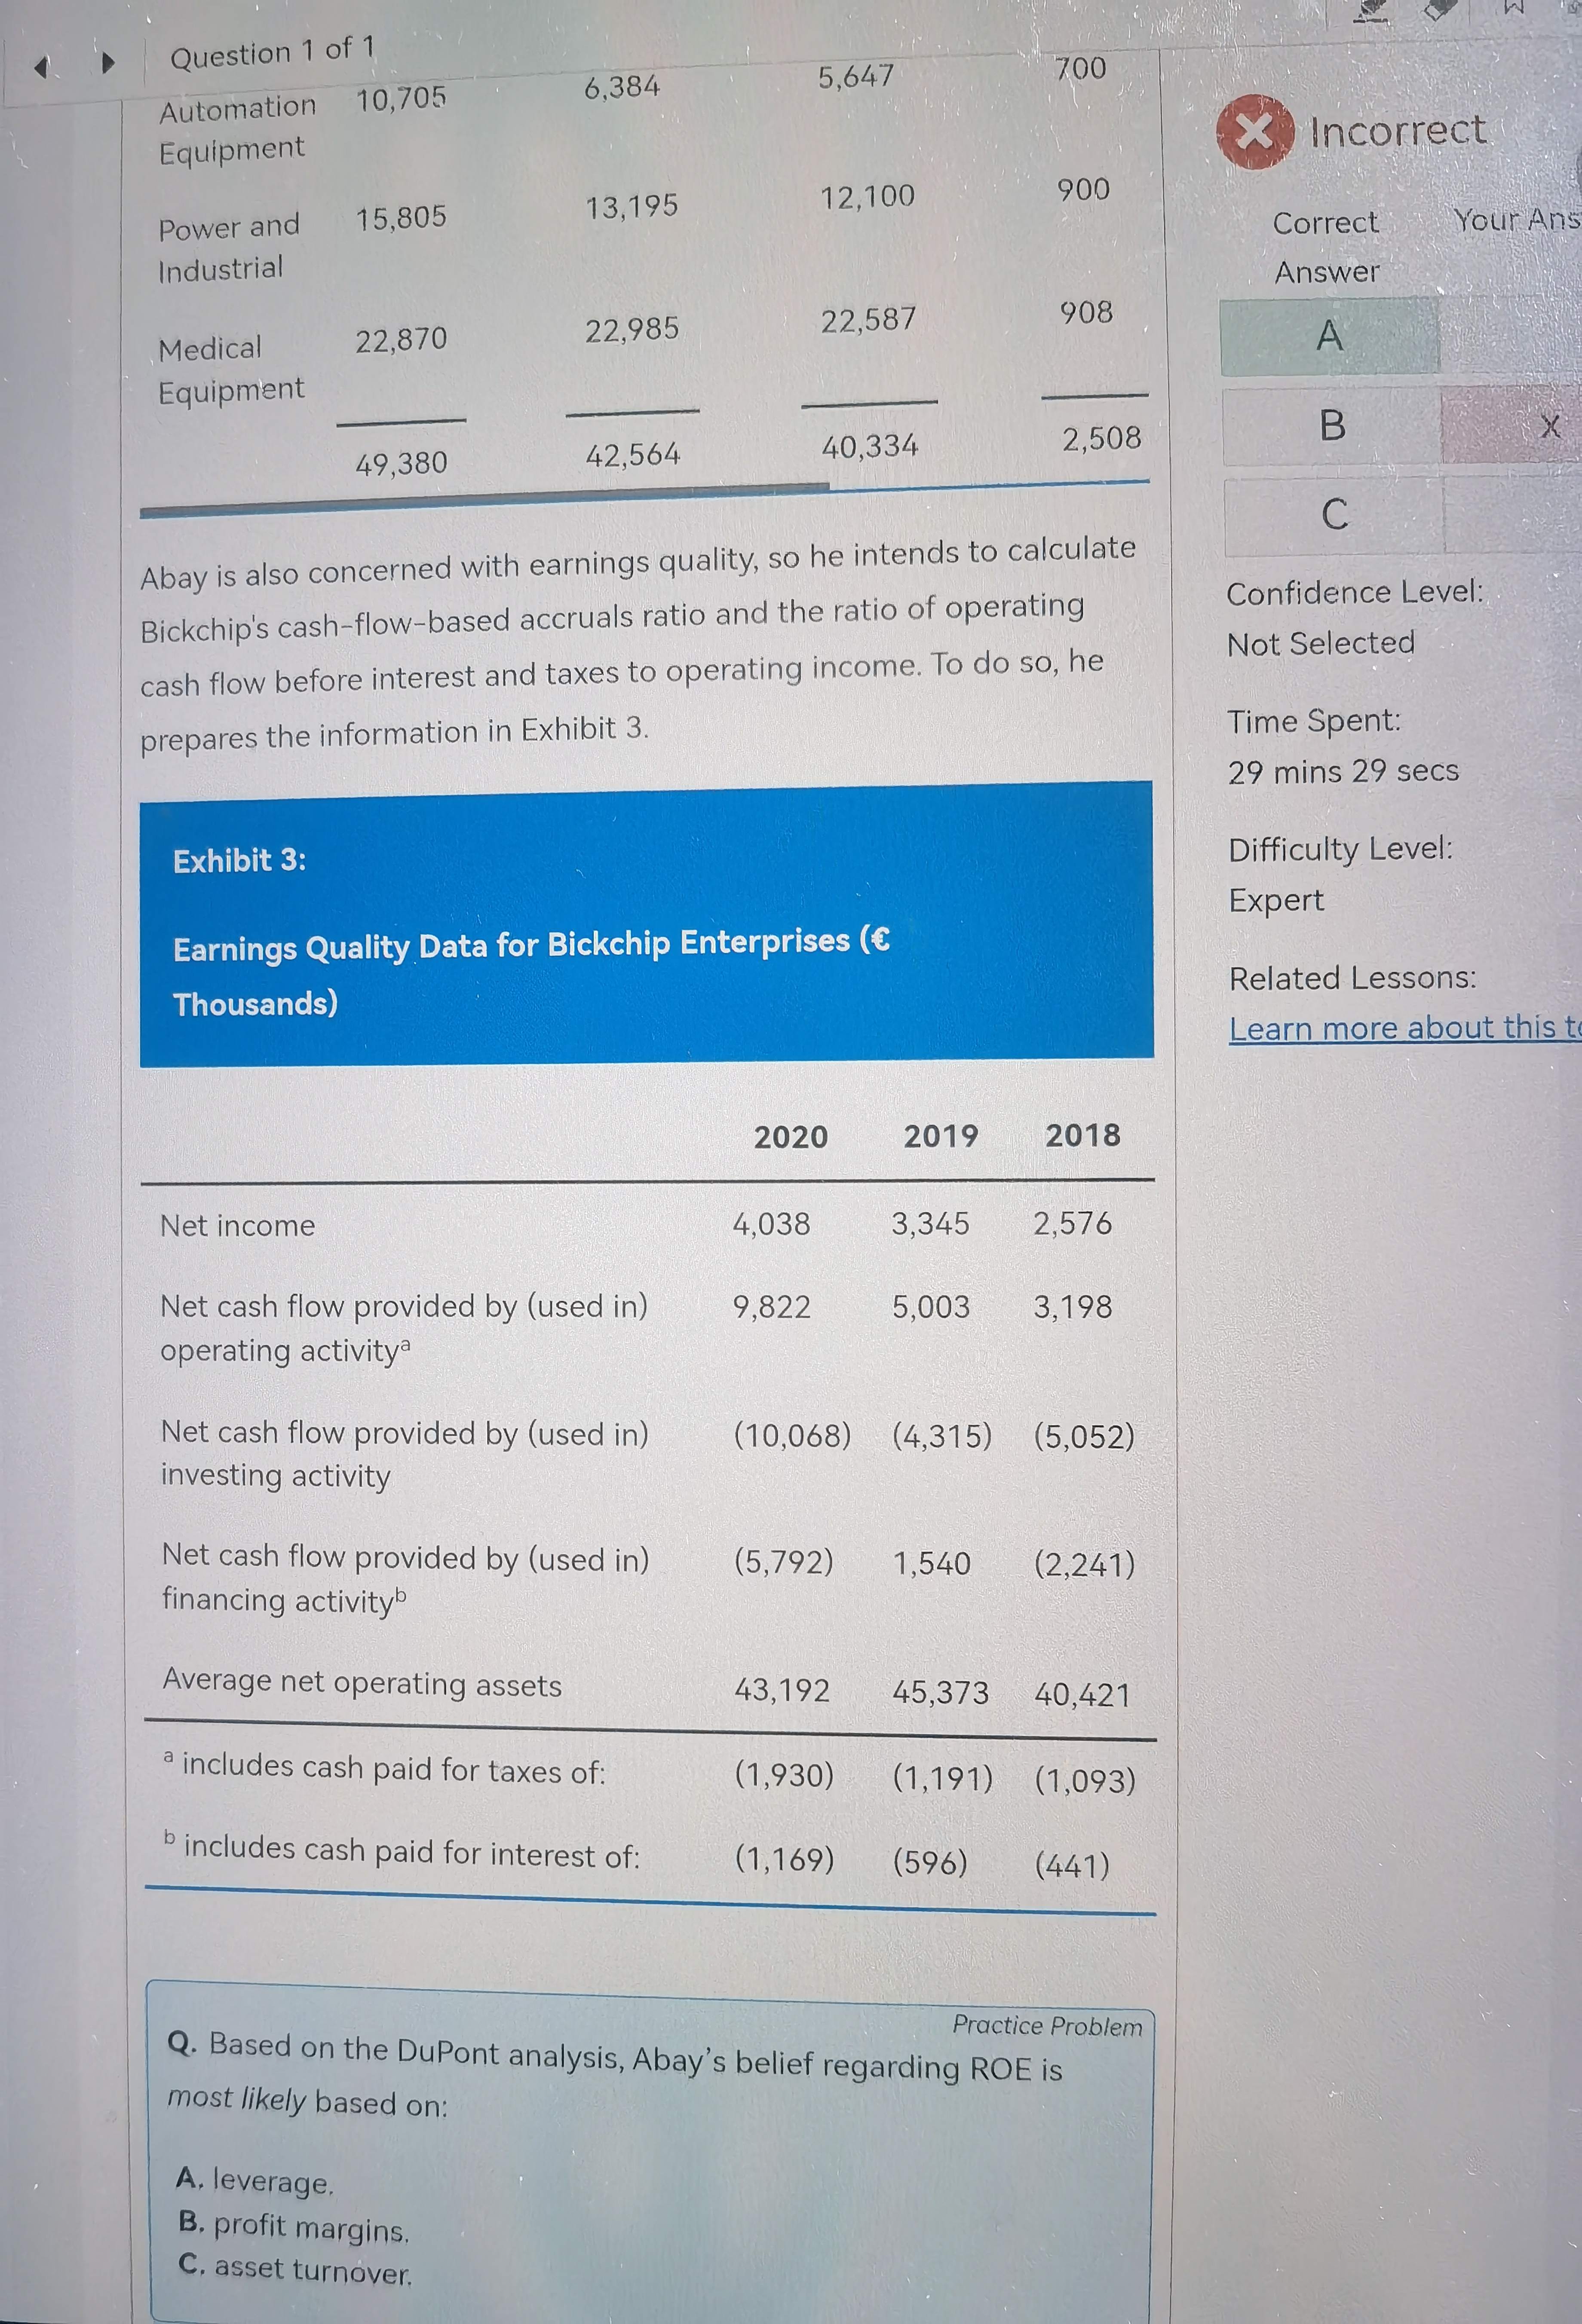Click the 'Not Selected' value

pos(1321,643)
